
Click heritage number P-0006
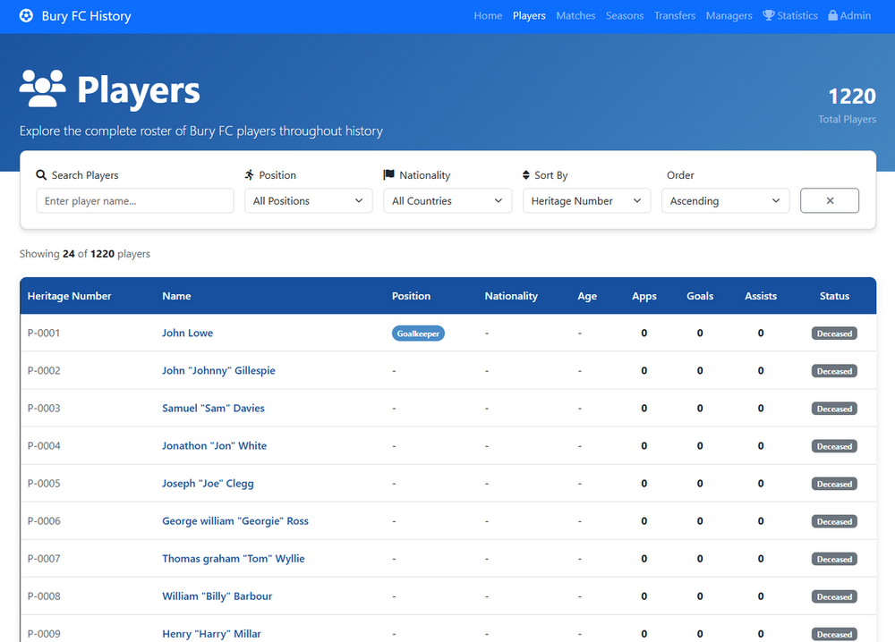coord(43,521)
